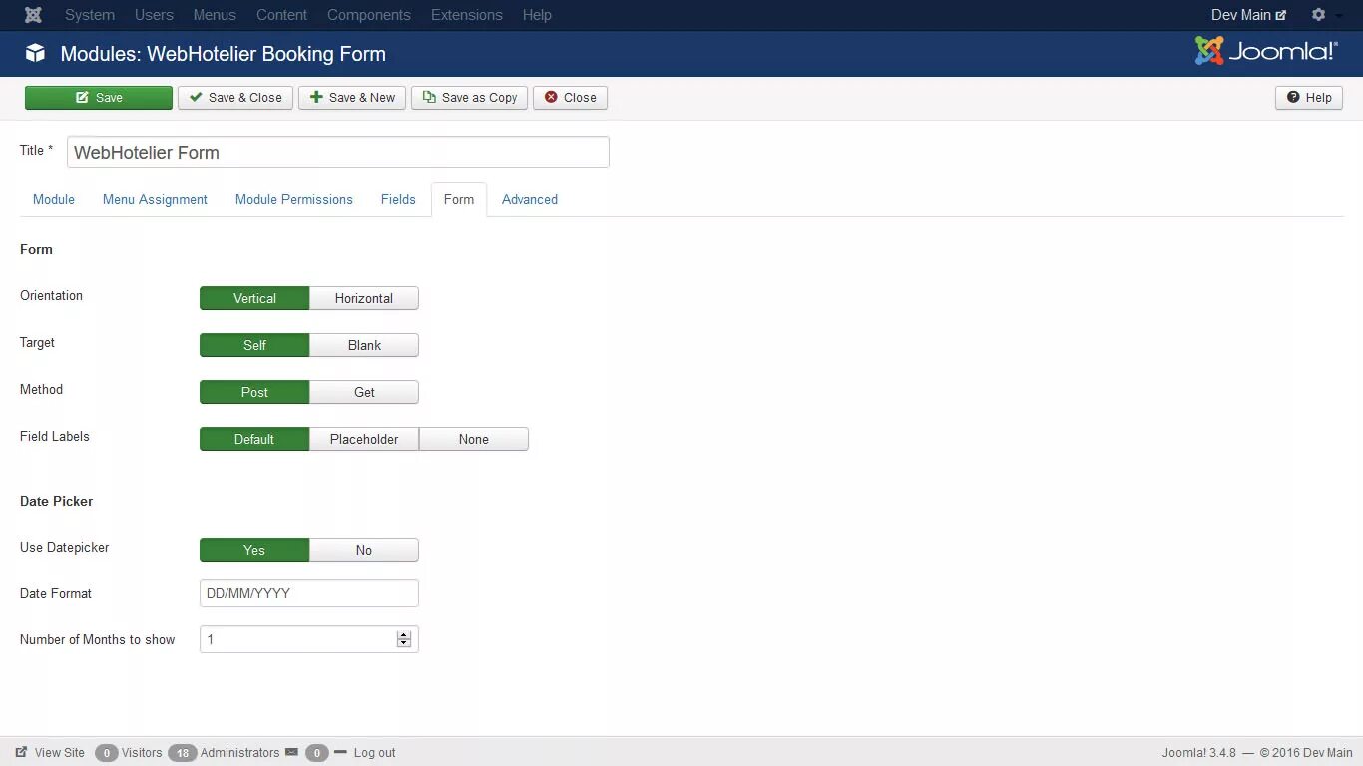Screen dimensions: 1363x766
Task: Switch to the Module tab
Action: [54, 199]
